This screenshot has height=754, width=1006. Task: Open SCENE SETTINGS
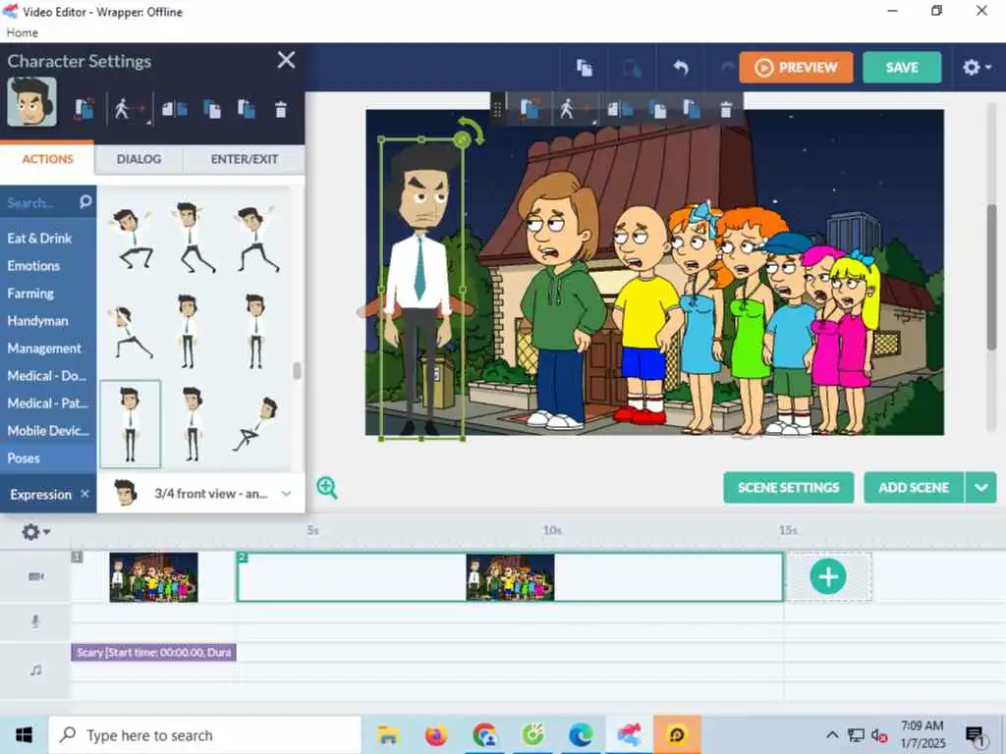[x=789, y=487]
